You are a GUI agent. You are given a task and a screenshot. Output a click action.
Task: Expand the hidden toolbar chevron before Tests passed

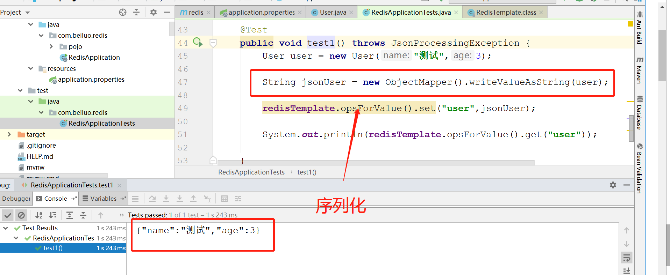coord(122,215)
